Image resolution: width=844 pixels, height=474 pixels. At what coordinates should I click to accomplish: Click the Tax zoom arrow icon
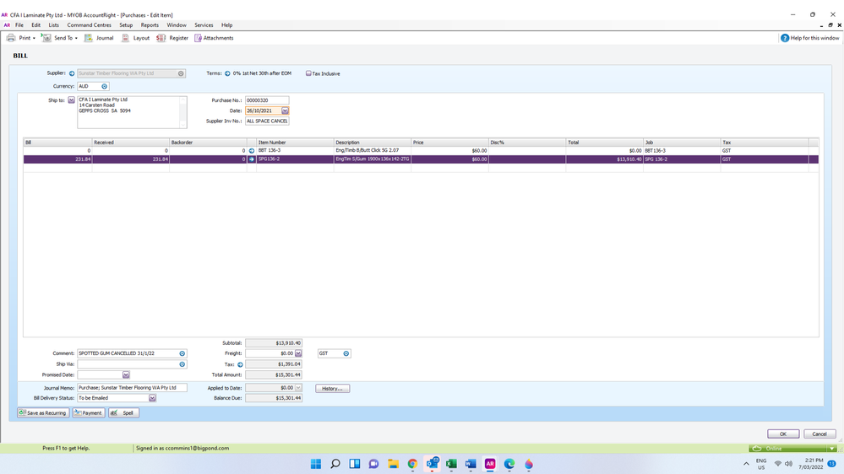point(240,364)
